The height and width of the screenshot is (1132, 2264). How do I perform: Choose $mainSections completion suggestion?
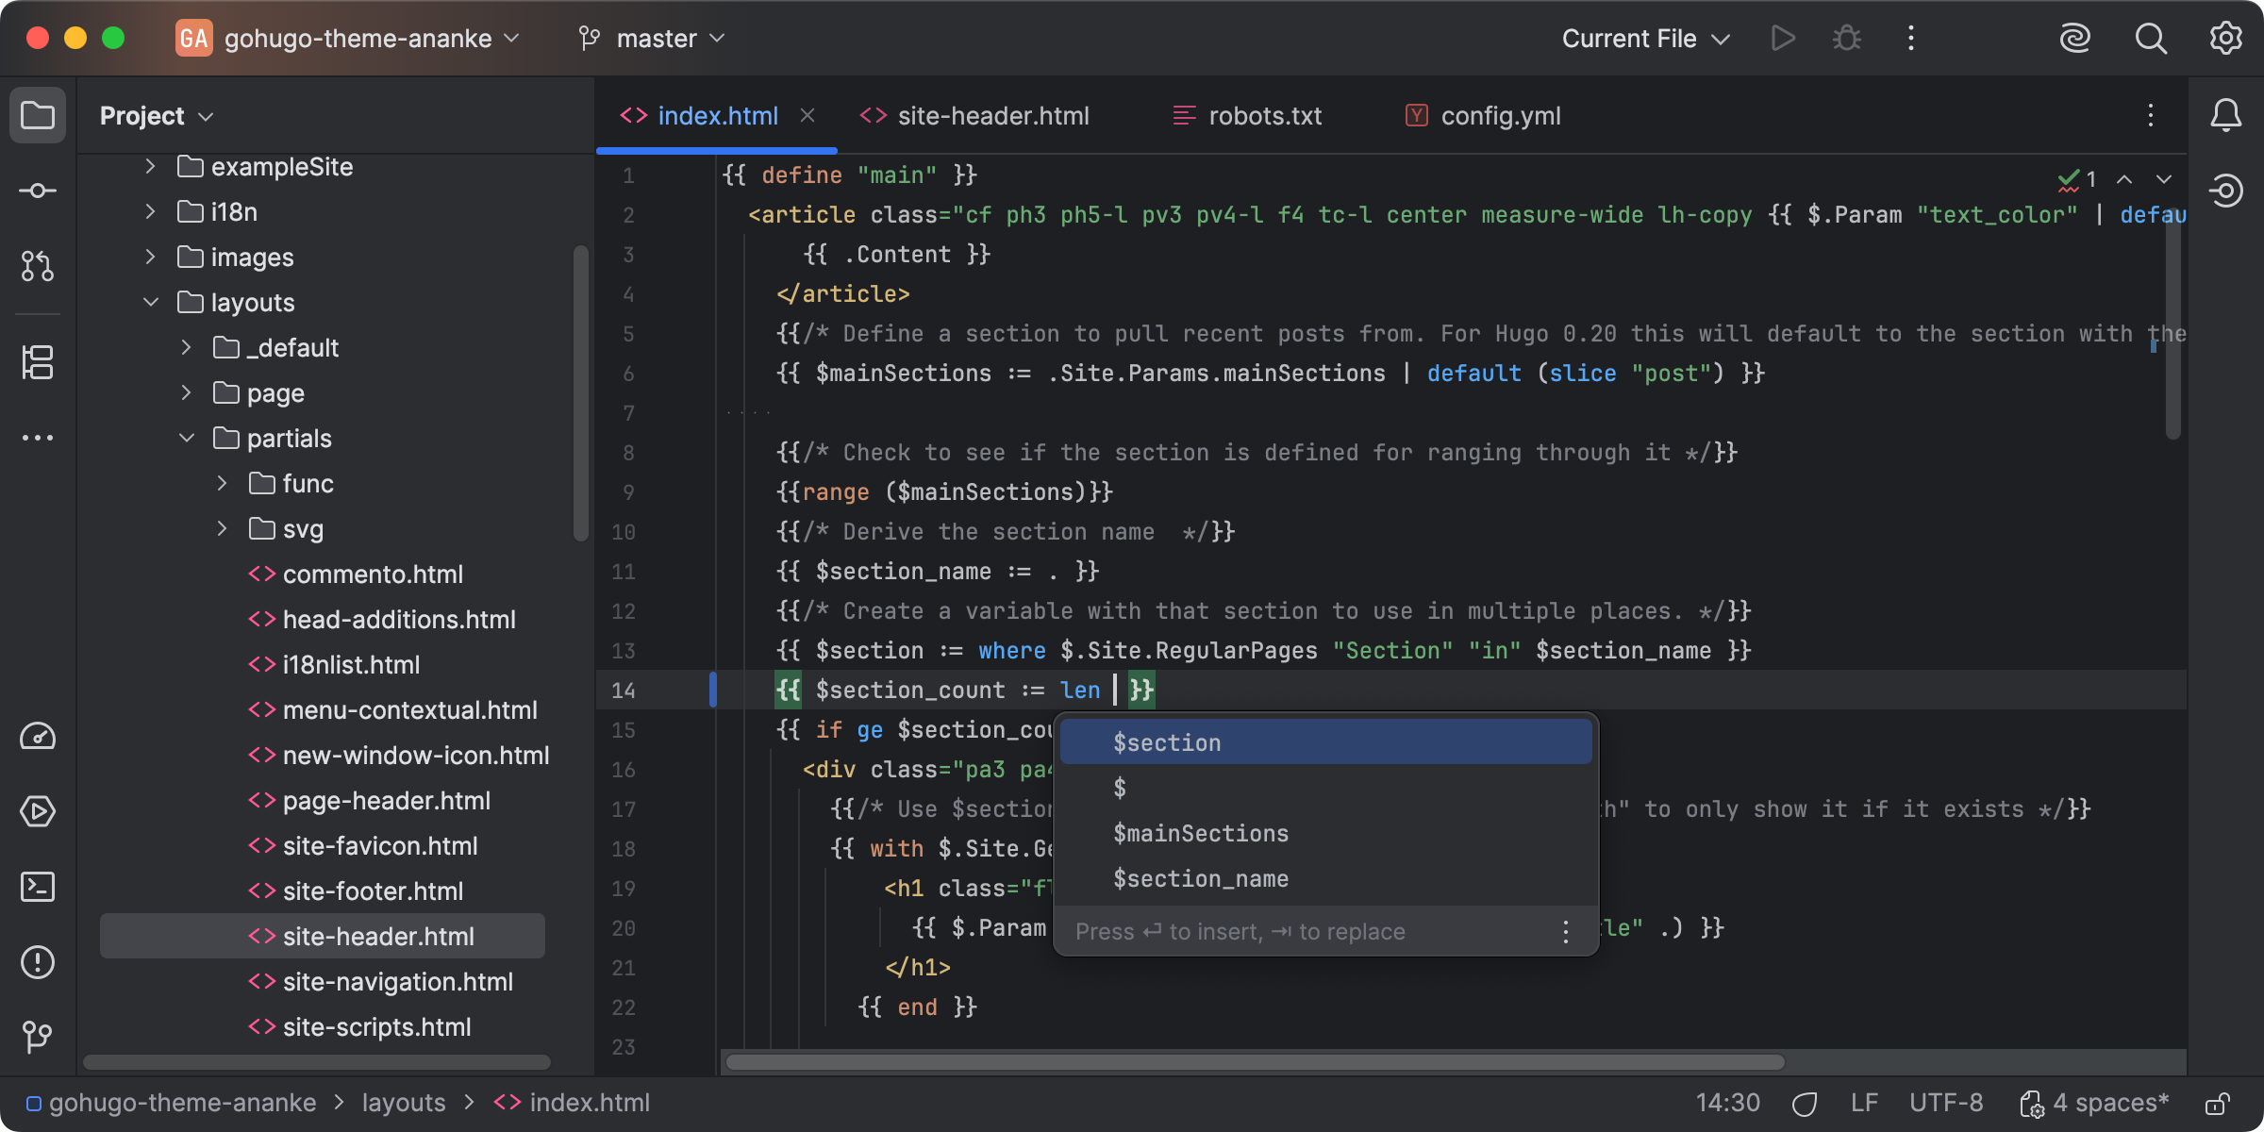pyautogui.click(x=1325, y=833)
